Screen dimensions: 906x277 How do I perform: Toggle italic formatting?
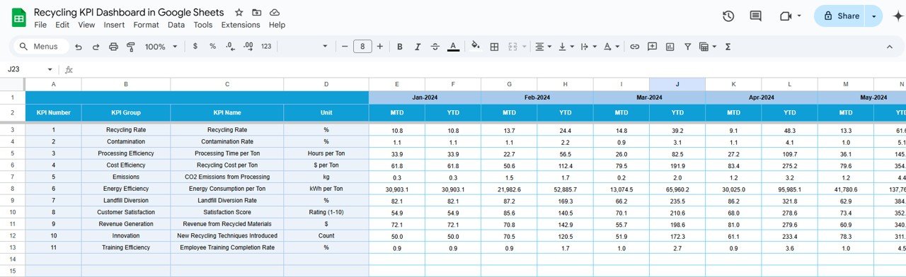click(x=418, y=47)
